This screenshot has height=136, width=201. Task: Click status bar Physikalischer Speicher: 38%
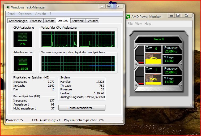pos(84,120)
